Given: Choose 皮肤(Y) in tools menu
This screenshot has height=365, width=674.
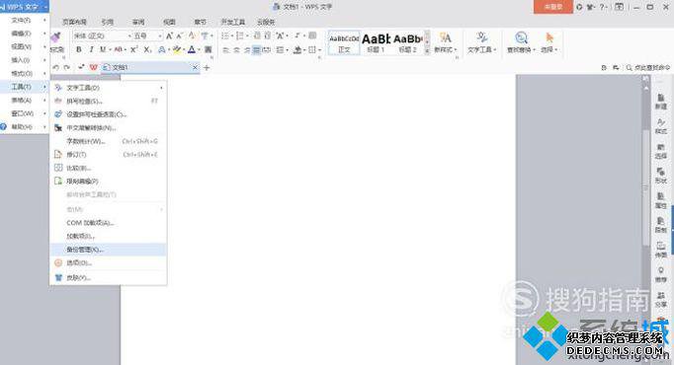Looking at the screenshot, I should [109, 277].
